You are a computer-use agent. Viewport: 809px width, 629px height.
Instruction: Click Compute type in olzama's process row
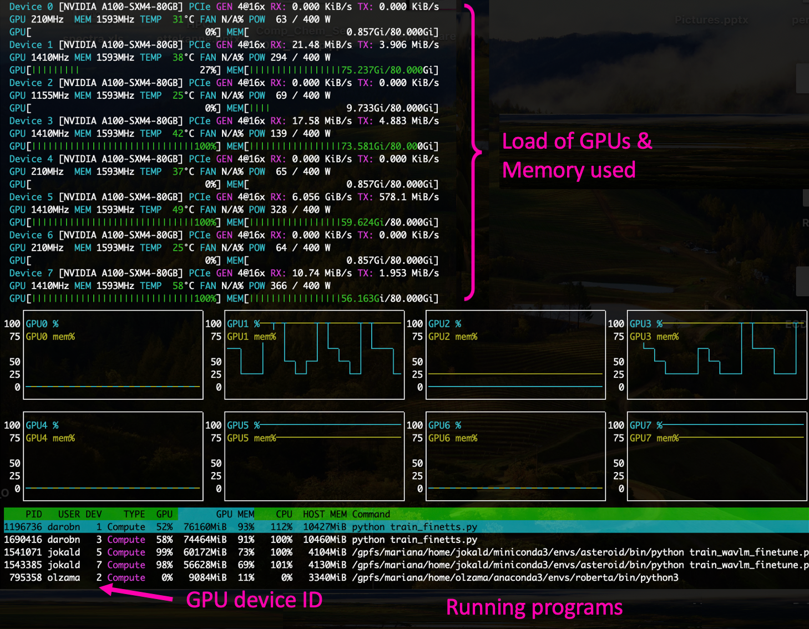[126, 577]
